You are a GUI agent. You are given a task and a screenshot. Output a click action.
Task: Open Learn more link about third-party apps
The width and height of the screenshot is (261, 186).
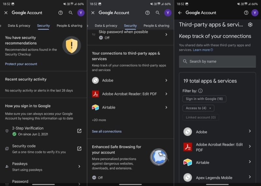pyautogui.click(x=203, y=50)
